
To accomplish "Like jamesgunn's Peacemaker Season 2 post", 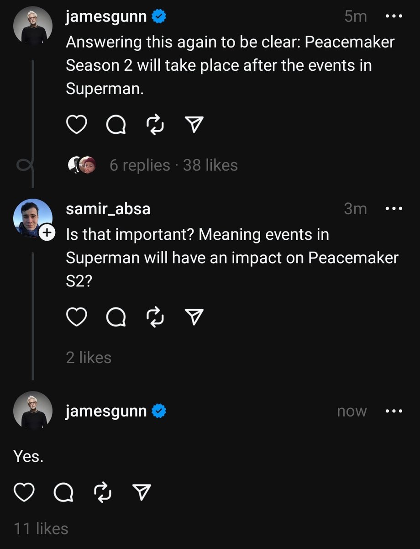I will pyautogui.click(x=77, y=125).
